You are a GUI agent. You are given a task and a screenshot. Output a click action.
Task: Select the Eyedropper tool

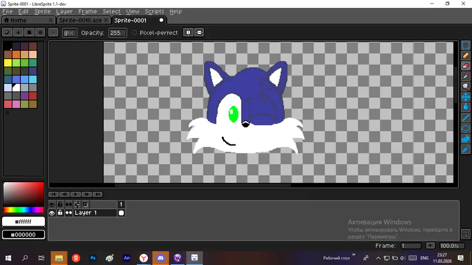click(466, 76)
